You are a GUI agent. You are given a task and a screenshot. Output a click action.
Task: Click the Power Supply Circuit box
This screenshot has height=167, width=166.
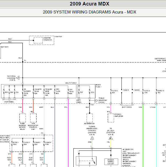111,162
